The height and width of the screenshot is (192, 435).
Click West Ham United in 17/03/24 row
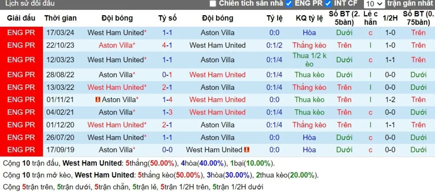[116, 33]
